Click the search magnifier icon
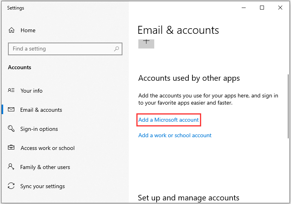Screen dimensions: 291x204 116,49
